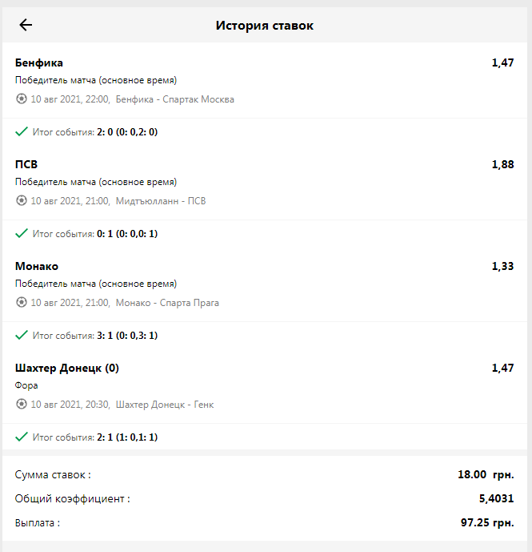Click the Мидтъюлланн - ПСВ match text
The width and height of the screenshot is (532, 552).
point(161,201)
